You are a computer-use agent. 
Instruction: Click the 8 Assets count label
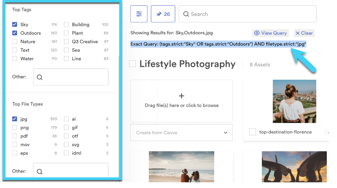pos(260,65)
